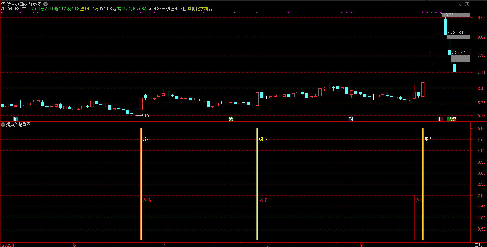Click the 跌榜 event marker icon

[452, 119]
